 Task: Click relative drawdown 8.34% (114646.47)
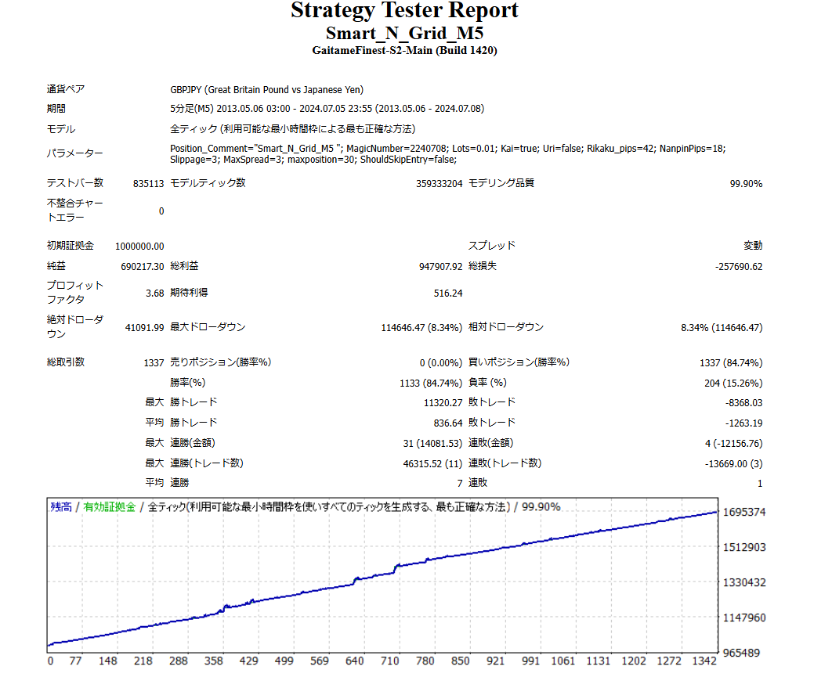click(x=722, y=328)
